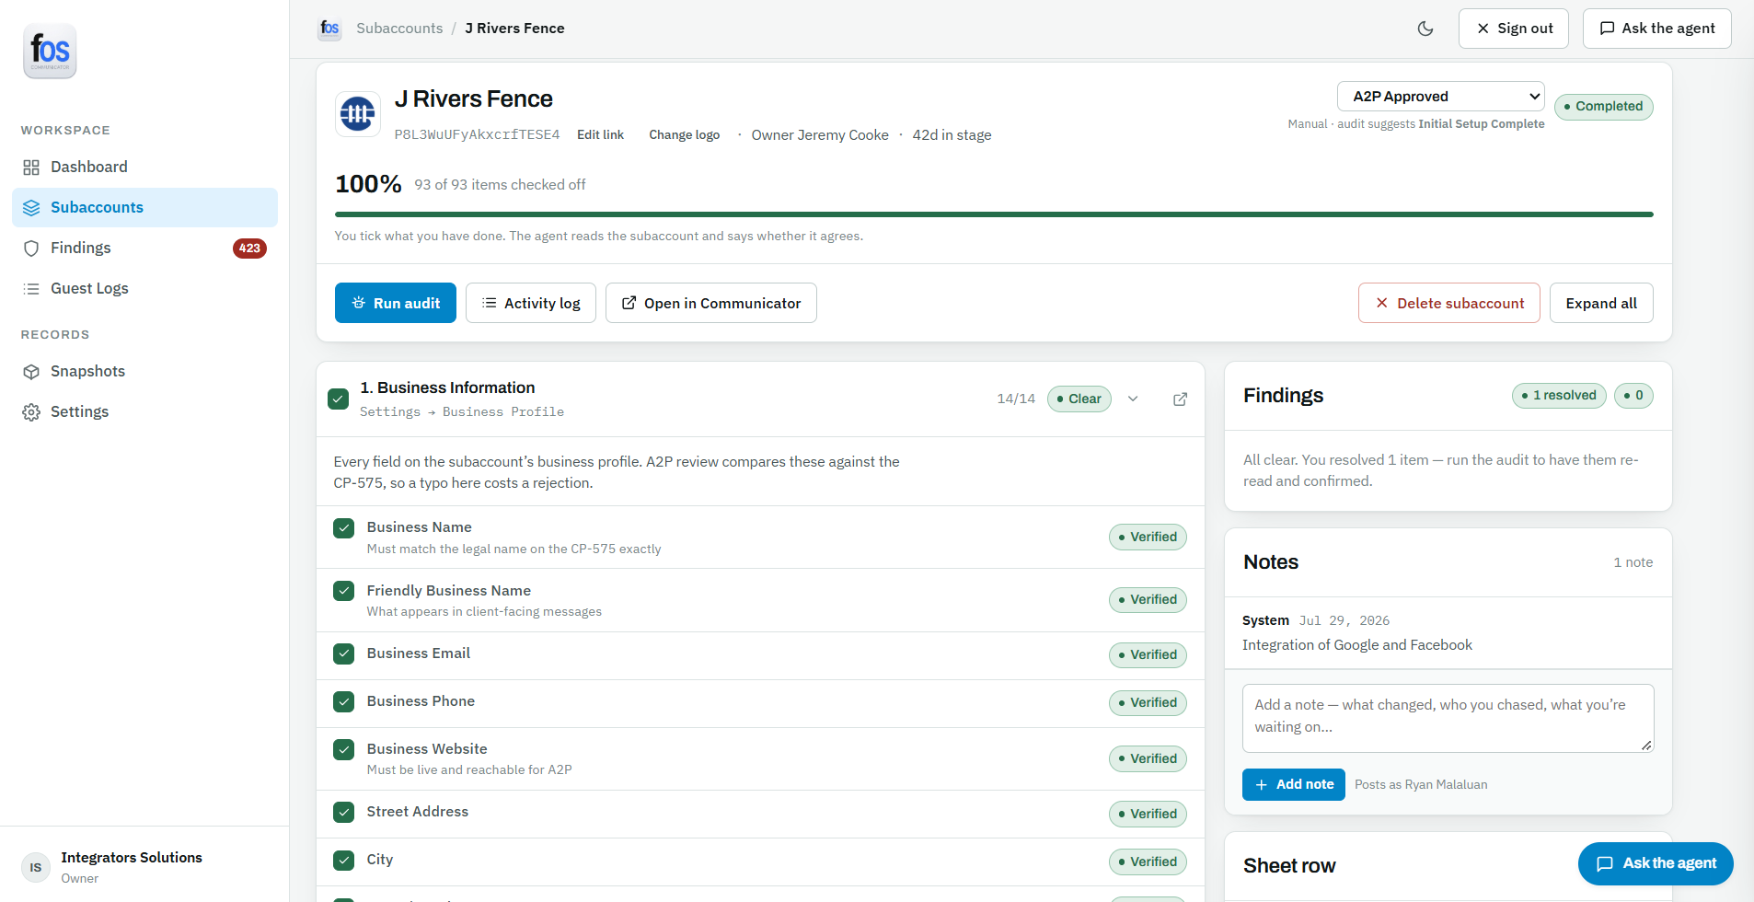Run audit on this subaccount

coord(396,303)
